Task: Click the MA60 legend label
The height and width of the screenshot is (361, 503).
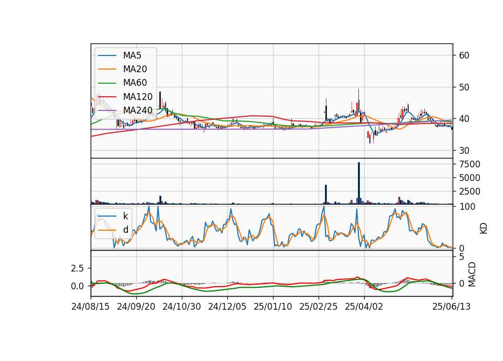Action: click(135, 83)
